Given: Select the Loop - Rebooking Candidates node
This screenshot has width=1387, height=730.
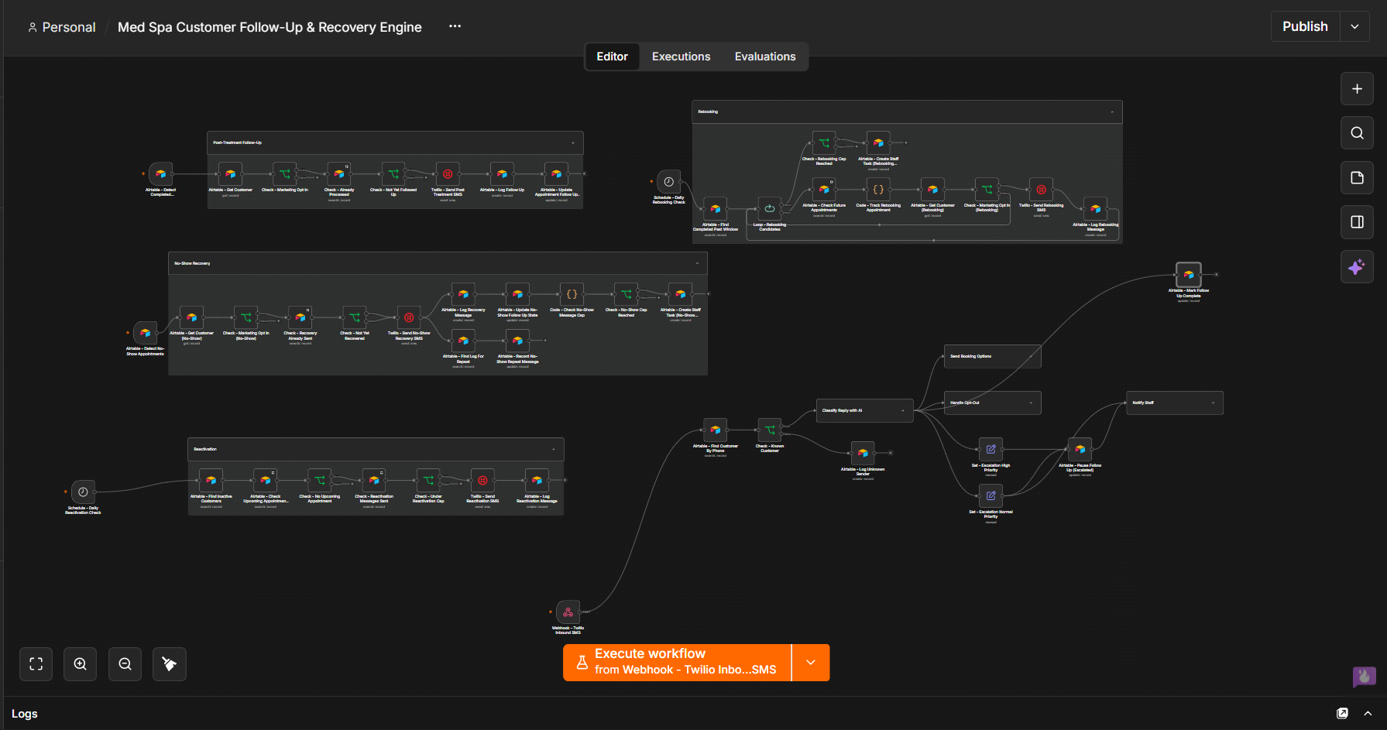Looking at the screenshot, I should 770,208.
